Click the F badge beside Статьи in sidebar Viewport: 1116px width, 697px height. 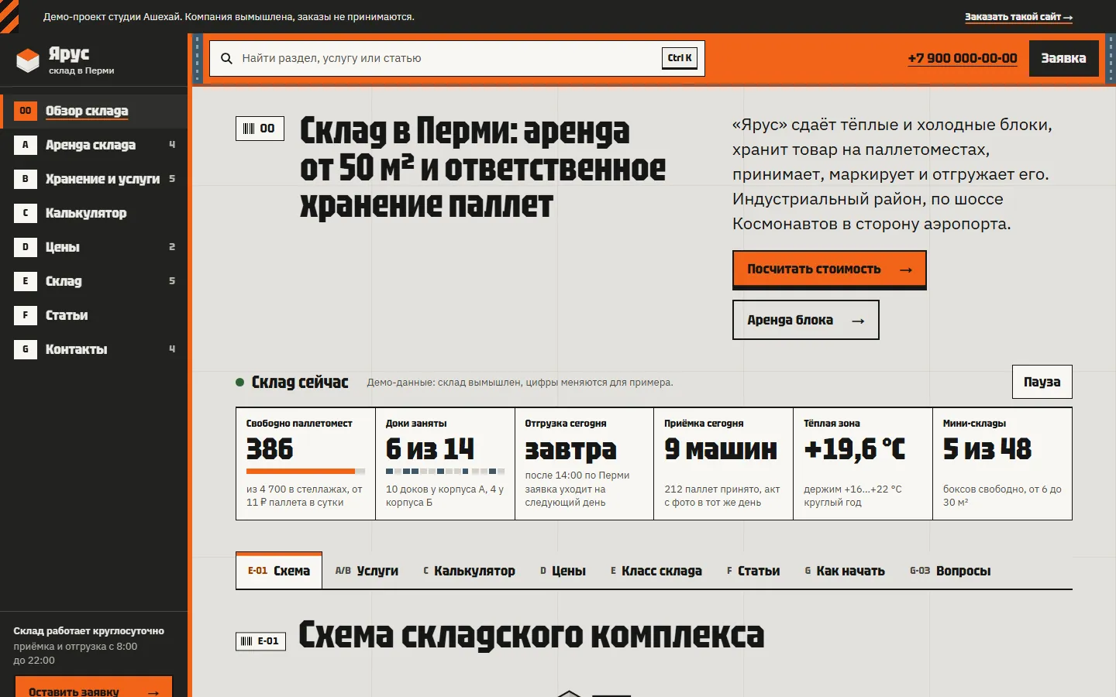pyautogui.click(x=26, y=315)
